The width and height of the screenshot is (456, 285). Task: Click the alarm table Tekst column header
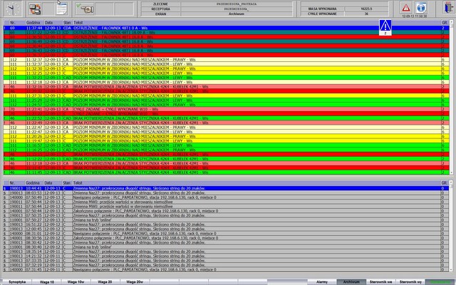point(256,22)
